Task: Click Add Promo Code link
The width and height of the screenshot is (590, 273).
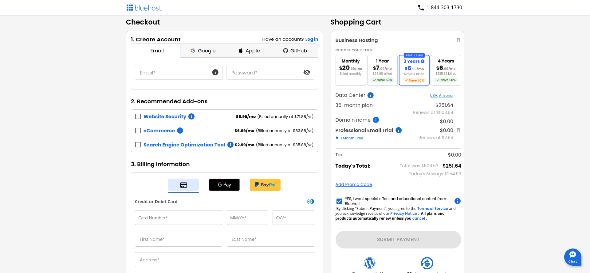Action: pyautogui.click(x=354, y=184)
